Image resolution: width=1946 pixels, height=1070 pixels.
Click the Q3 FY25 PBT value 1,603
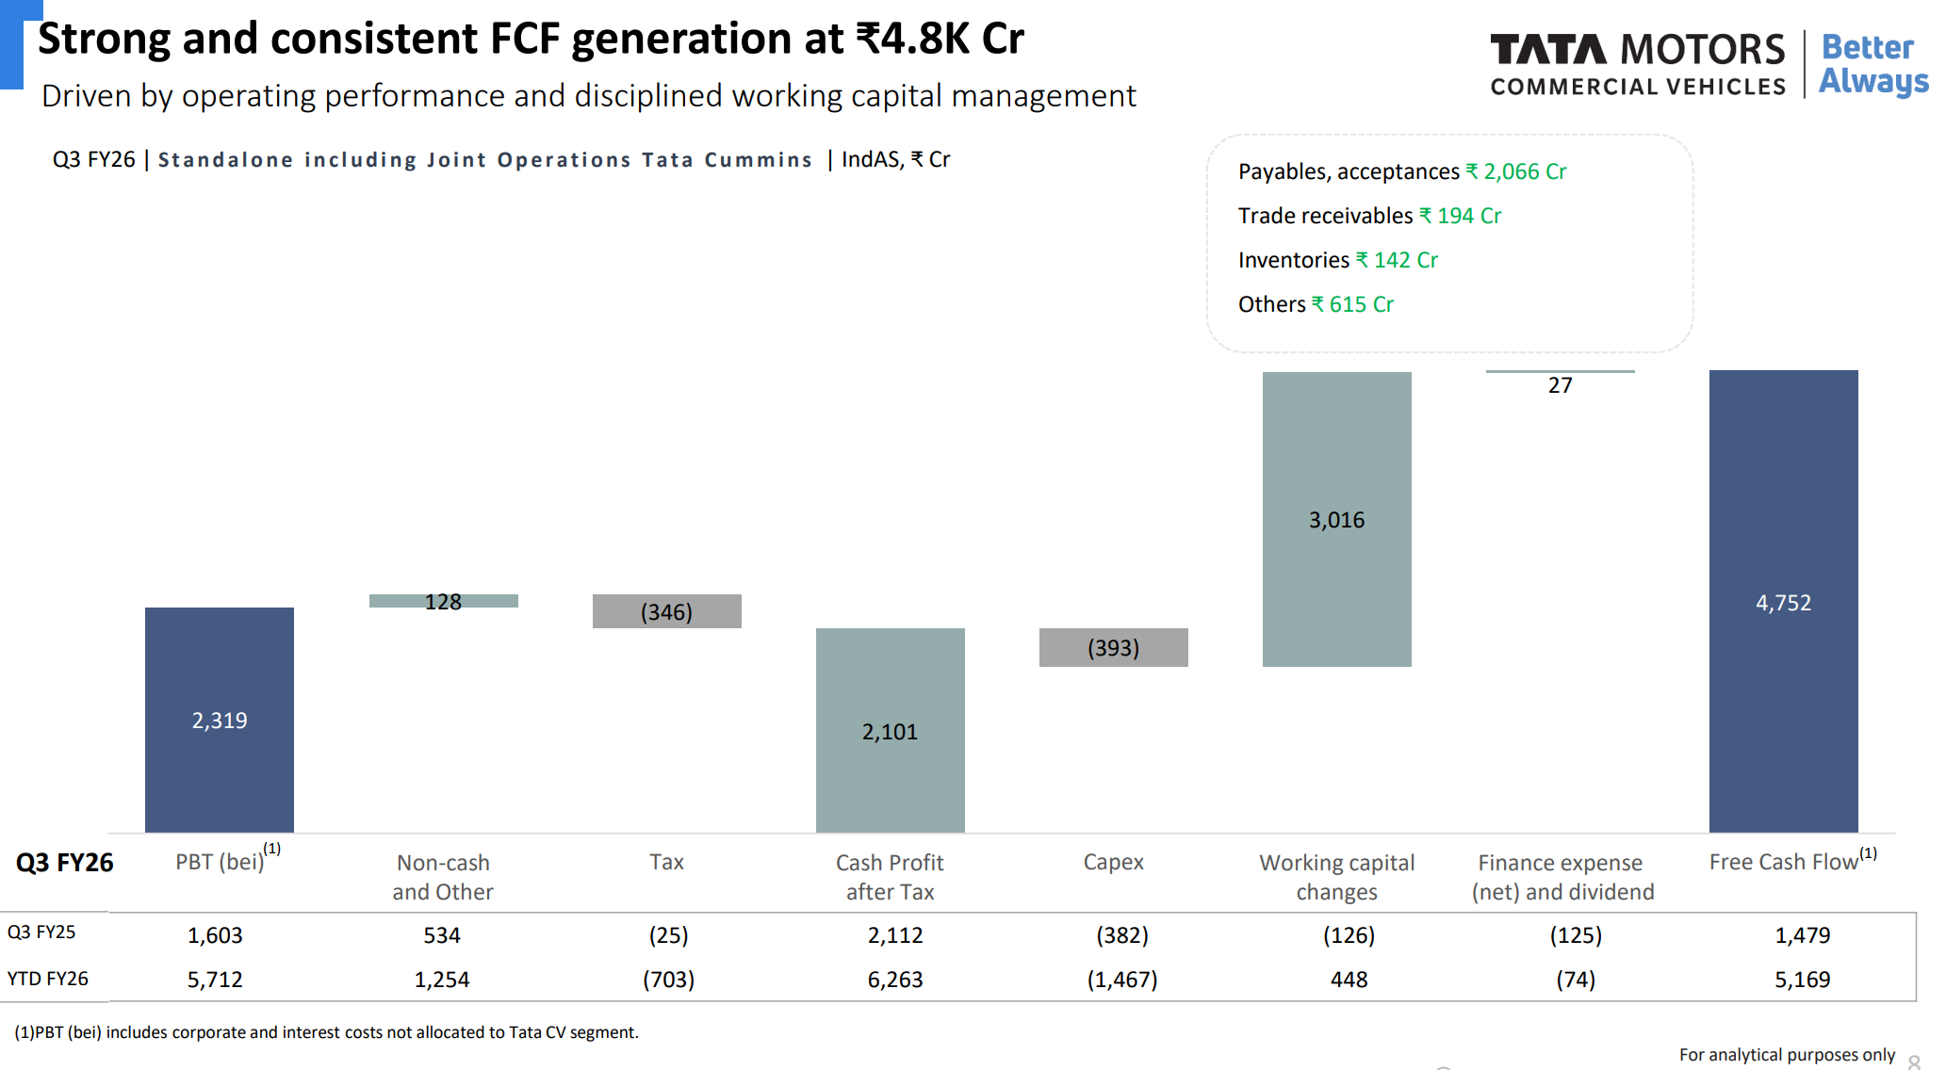click(x=215, y=935)
